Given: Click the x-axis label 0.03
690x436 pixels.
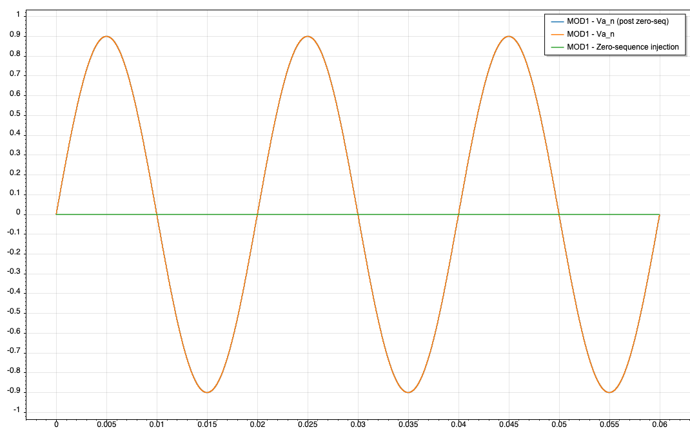Looking at the screenshot, I should pyautogui.click(x=358, y=425).
